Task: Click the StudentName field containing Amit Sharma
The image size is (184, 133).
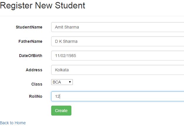Action: [x=117, y=27]
